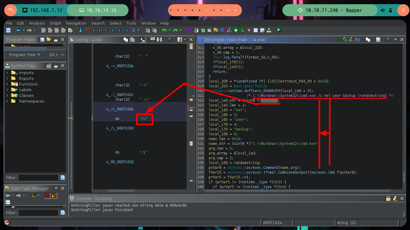Go to next Bookmark (B) icon
This screenshot has width=410, height=230.
(x=133, y=30)
